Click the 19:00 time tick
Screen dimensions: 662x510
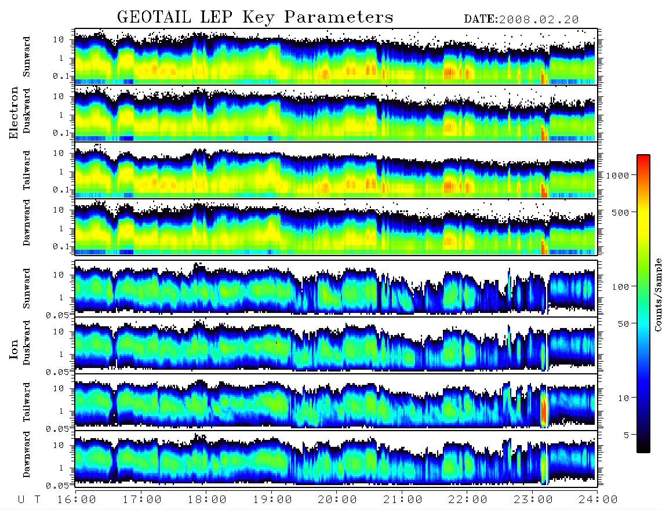272,500
